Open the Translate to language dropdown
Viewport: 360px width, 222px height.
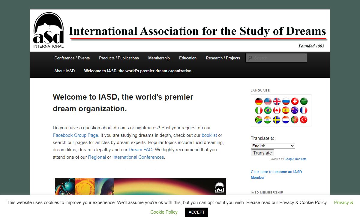273,146
